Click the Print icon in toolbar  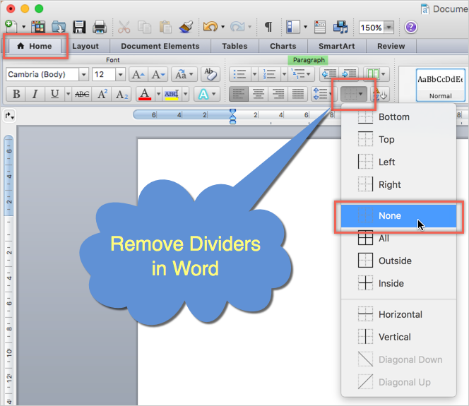[100, 27]
